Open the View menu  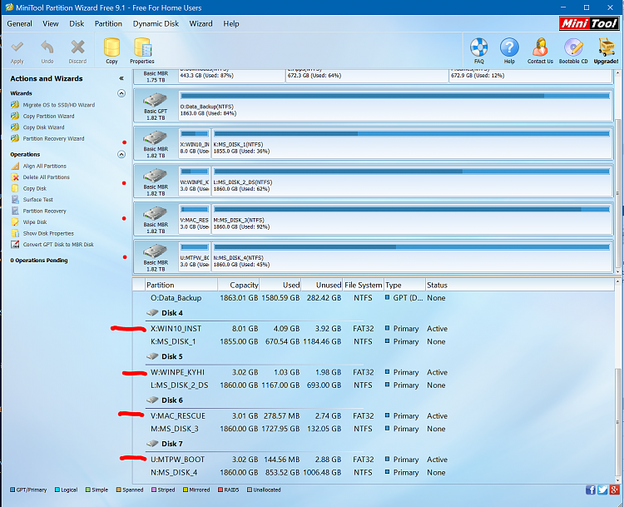tap(51, 24)
